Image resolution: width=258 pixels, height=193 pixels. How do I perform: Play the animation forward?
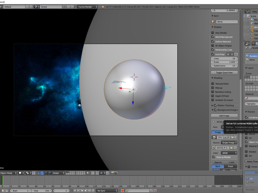pyautogui.click(x=86, y=191)
